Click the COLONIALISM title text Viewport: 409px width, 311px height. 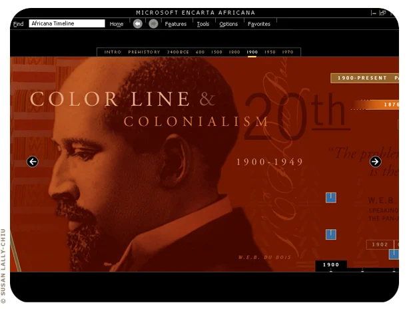196,121
